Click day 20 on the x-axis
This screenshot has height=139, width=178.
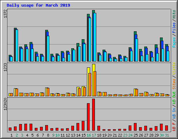tap(110, 135)
